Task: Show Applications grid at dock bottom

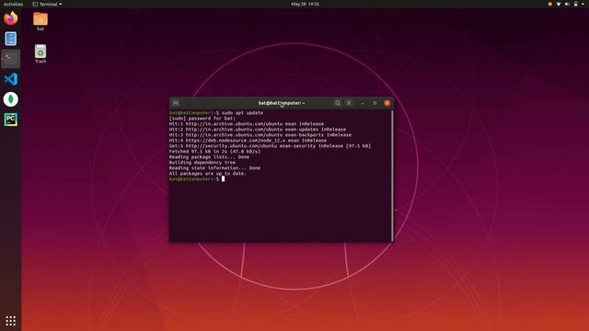Action: pos(10,321)
